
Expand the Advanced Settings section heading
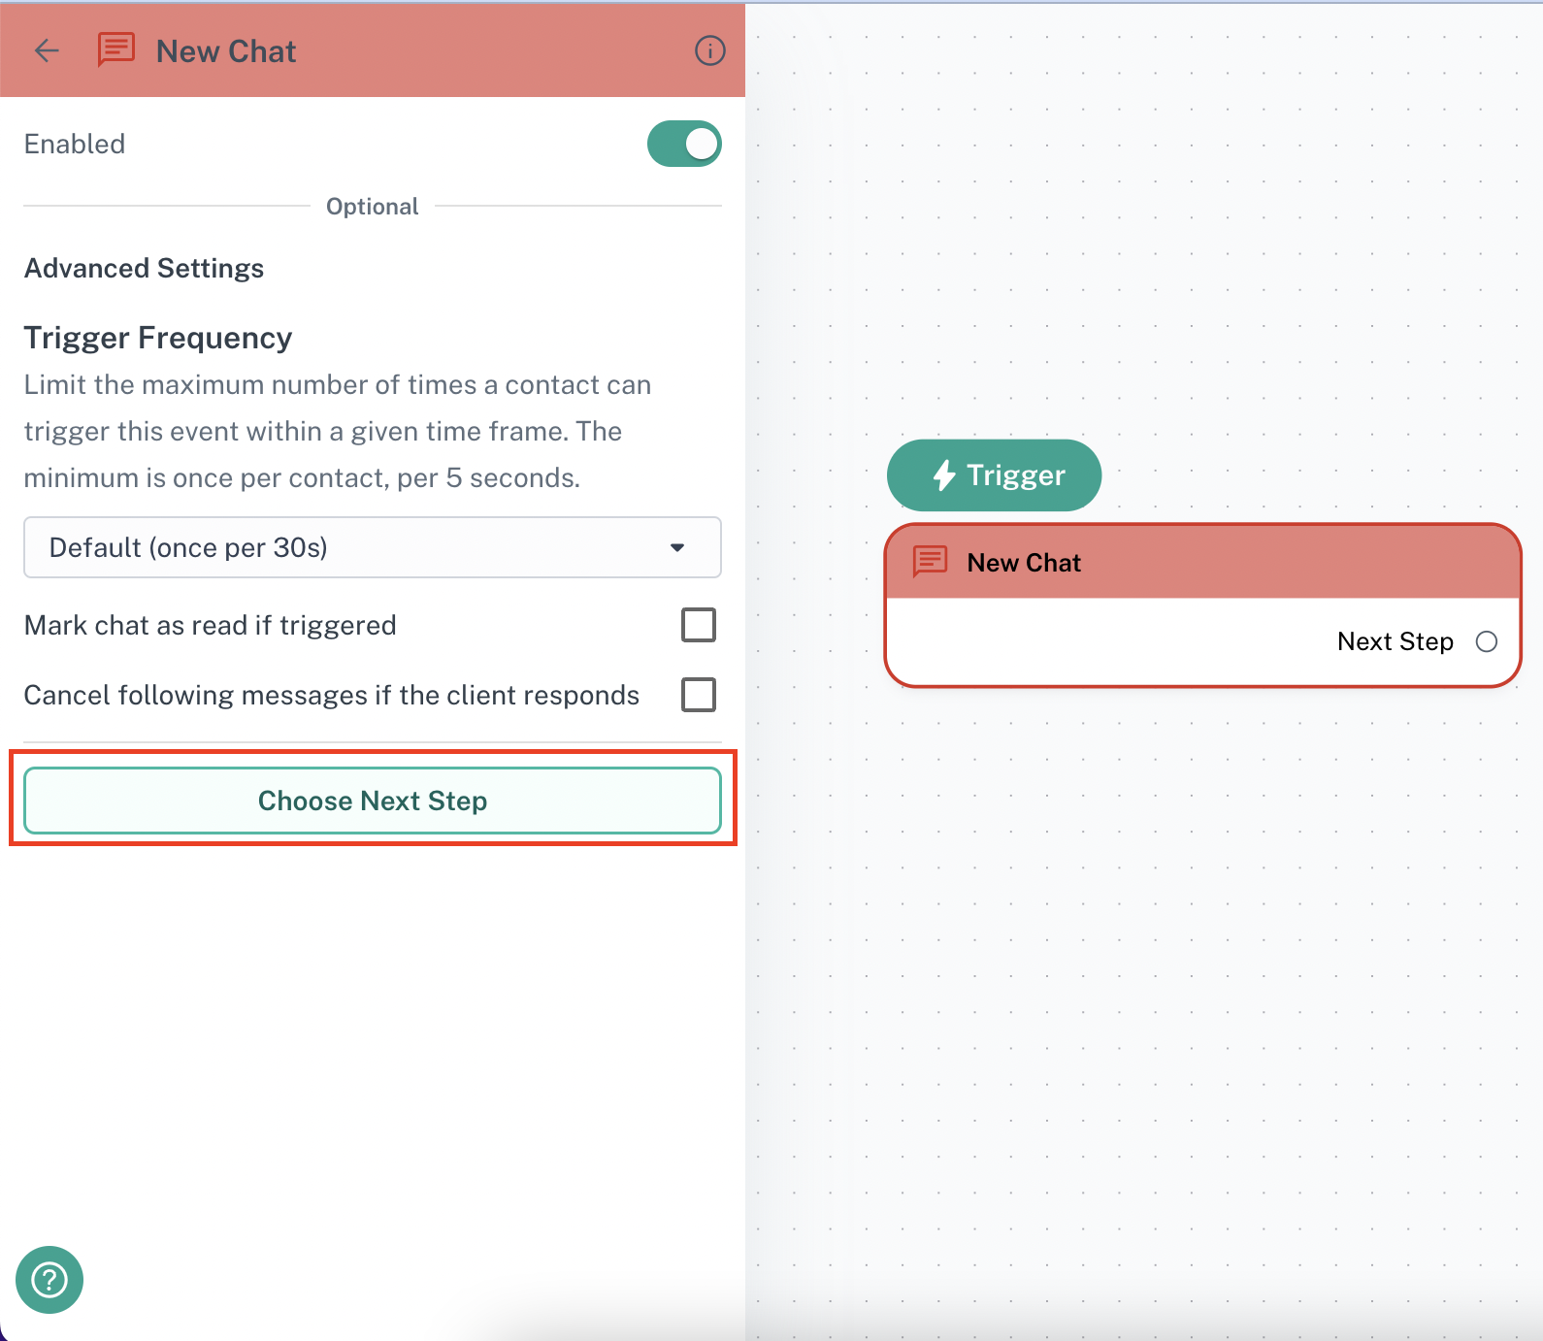[x=144, y=268]
